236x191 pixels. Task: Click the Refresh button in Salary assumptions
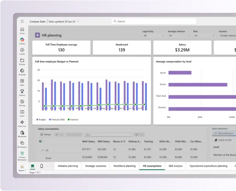(x=45, y=135)
